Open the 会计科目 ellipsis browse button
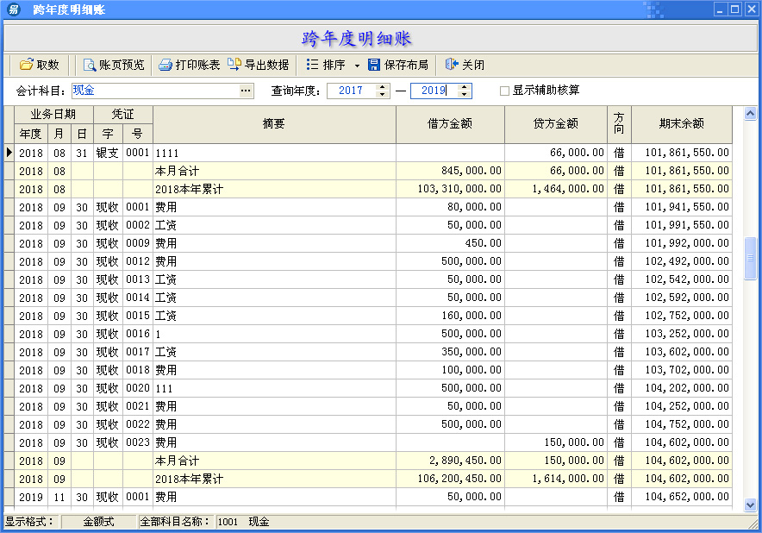This screenshot has height=533, width=762. click(x=246, y=91)
